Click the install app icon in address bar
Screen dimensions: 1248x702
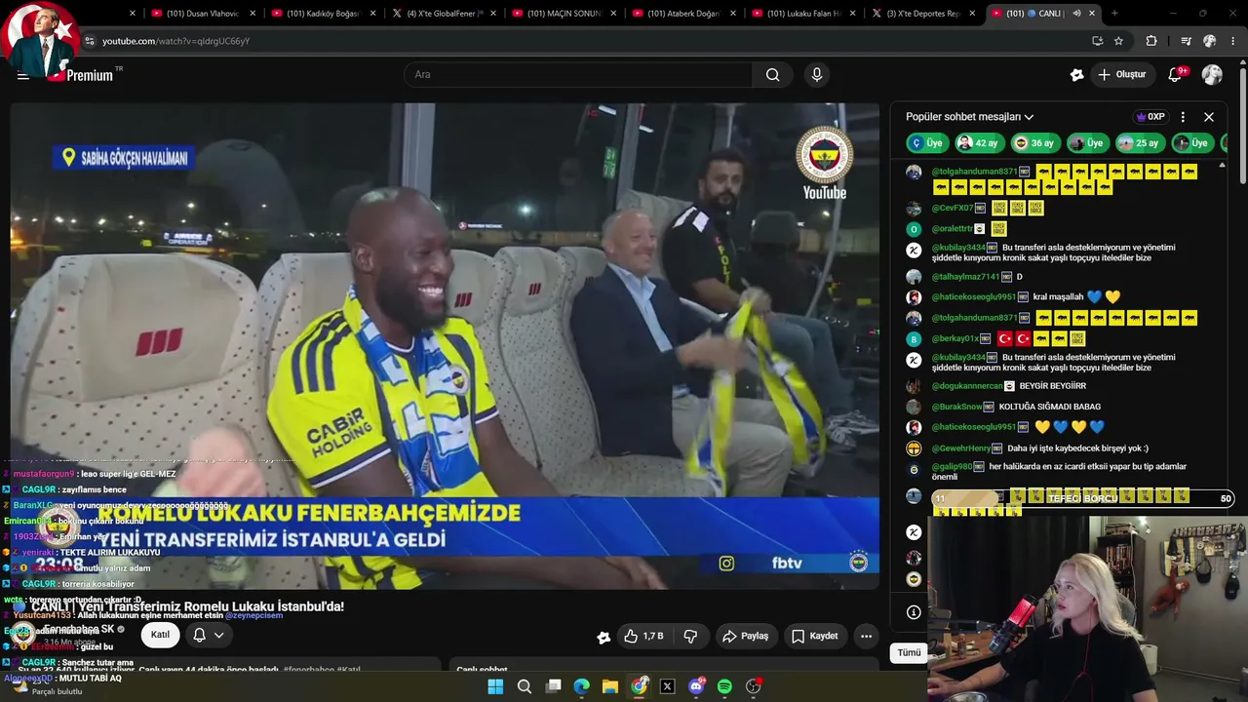pyautogui.click(x=1097, y=41)
